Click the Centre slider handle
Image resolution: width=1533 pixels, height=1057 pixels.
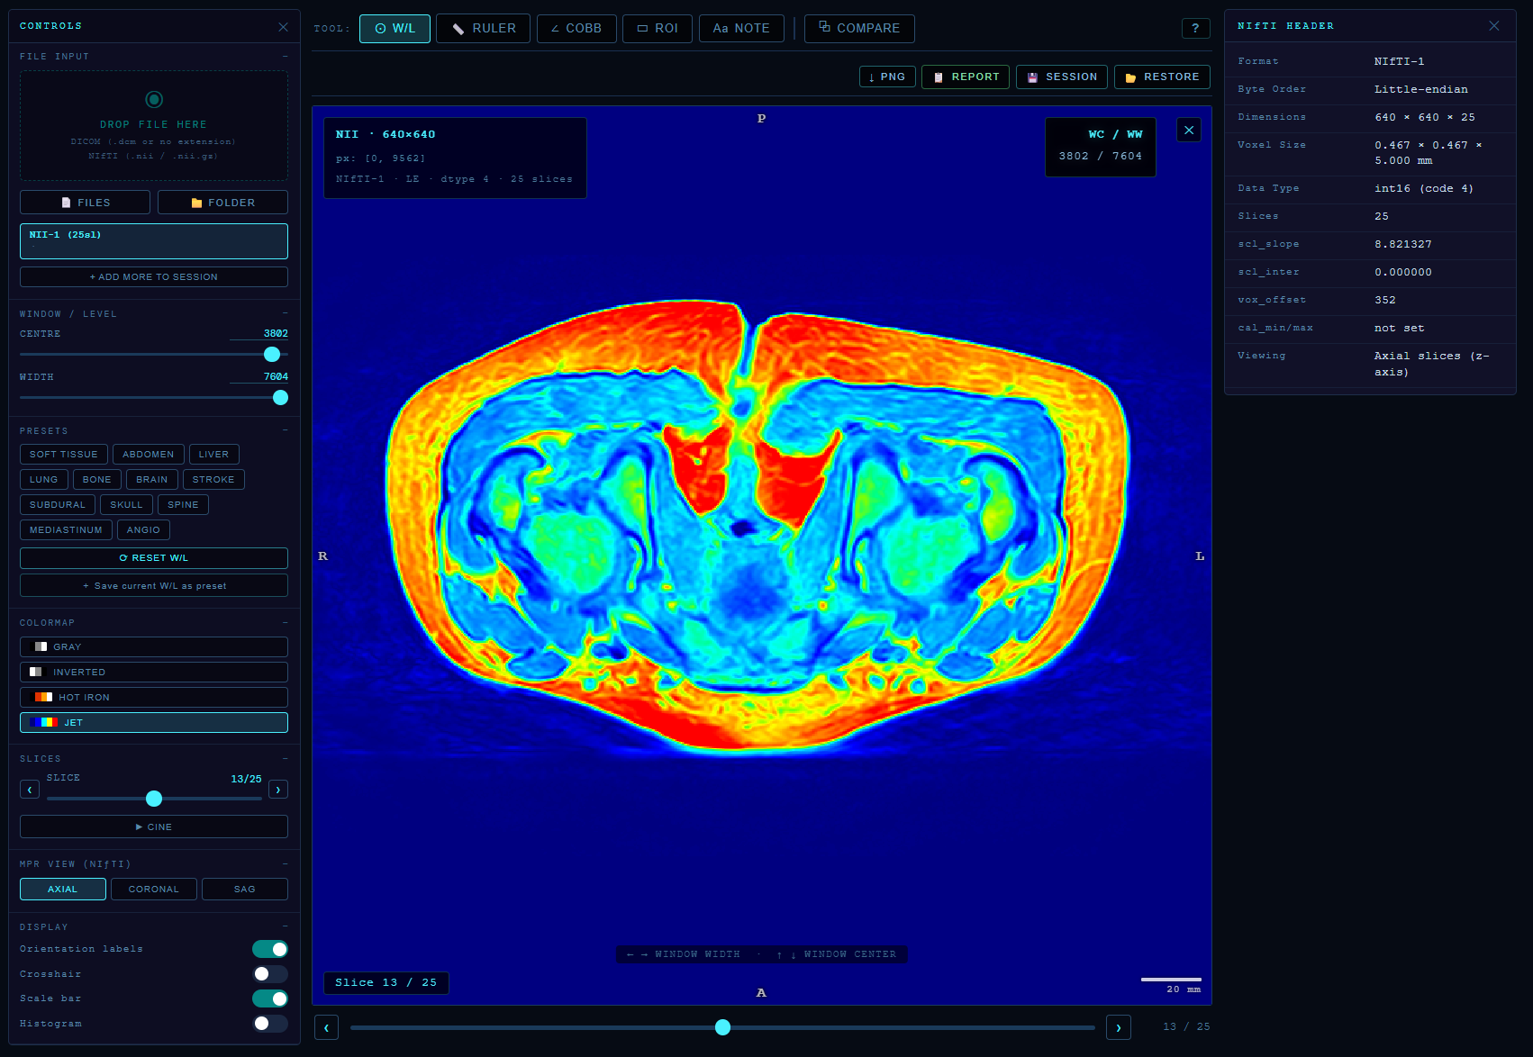pyautogui.click(x=272, y=355)
